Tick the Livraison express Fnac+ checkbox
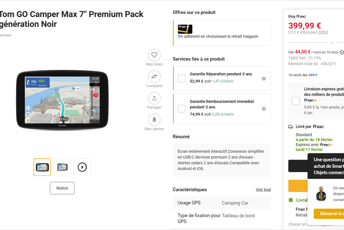344x230 pixels. pos(296,101)
